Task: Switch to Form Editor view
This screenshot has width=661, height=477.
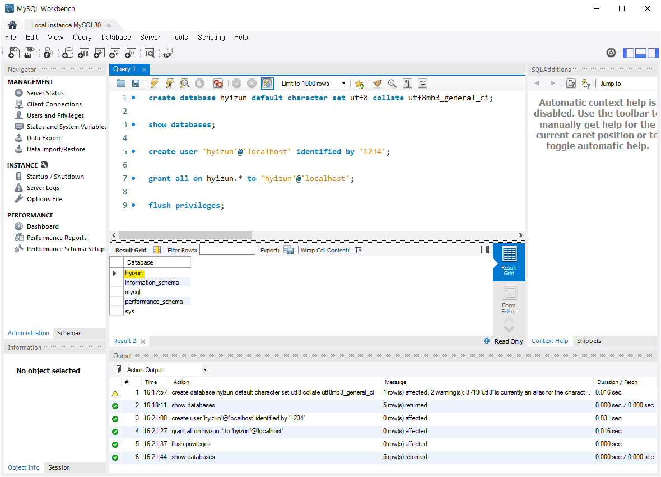Action: pos(509,300)
